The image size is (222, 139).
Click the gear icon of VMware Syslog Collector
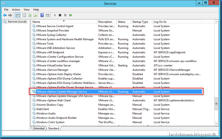coord(34,35)
